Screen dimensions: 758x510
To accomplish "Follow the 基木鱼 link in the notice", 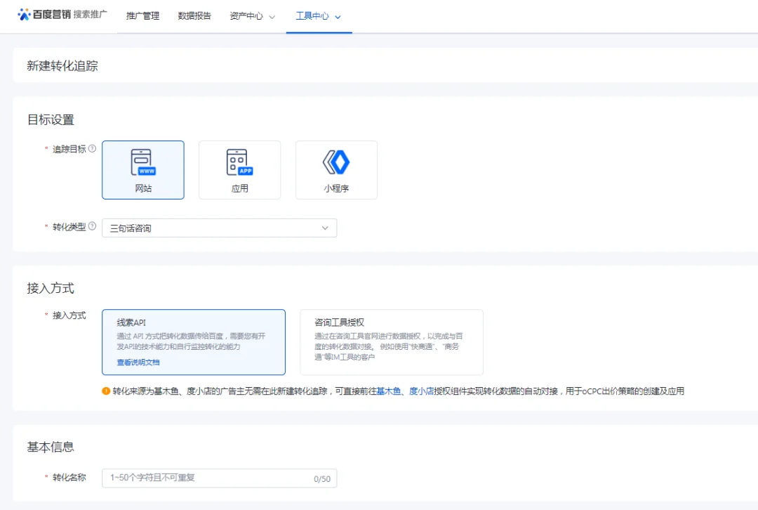I will [x=389, y=391].
